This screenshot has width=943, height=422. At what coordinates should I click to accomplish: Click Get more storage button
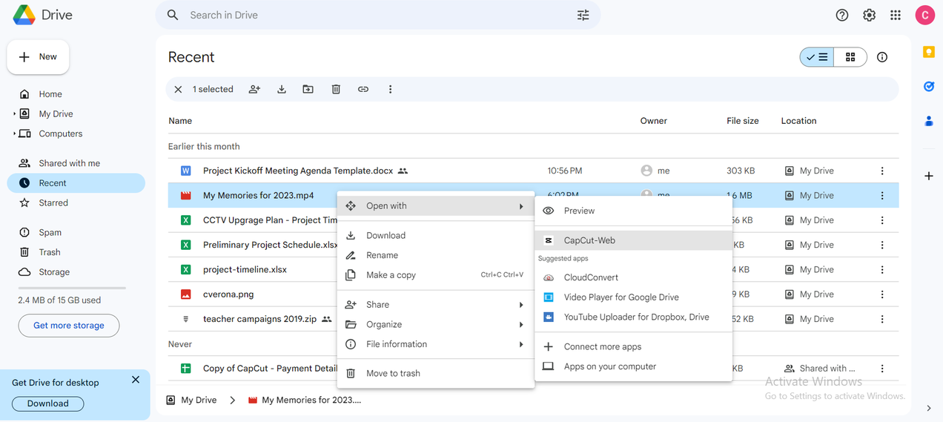point(69,326)
